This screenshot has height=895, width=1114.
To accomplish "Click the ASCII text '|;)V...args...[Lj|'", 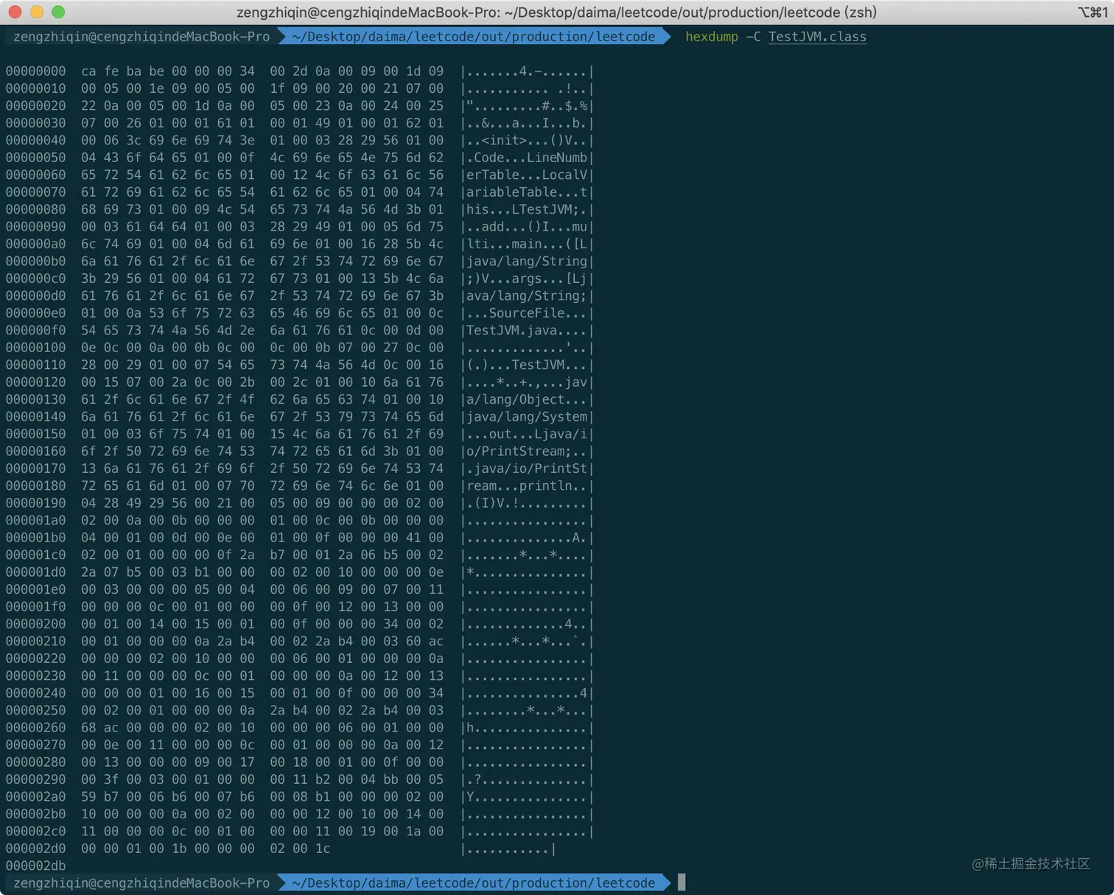I will pos(527,278).
